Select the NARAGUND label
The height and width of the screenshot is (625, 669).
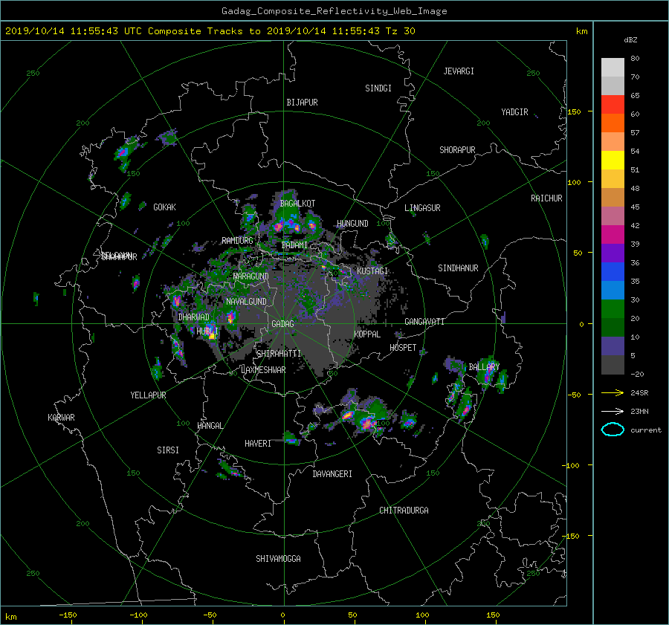tap(251, 276)
